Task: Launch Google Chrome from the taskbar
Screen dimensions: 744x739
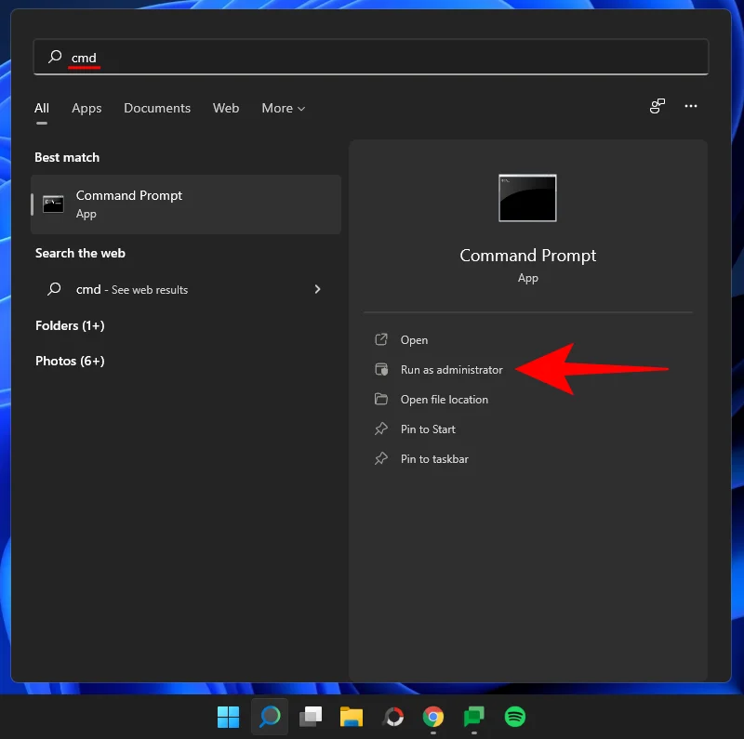Action: [x=432, y=717]
